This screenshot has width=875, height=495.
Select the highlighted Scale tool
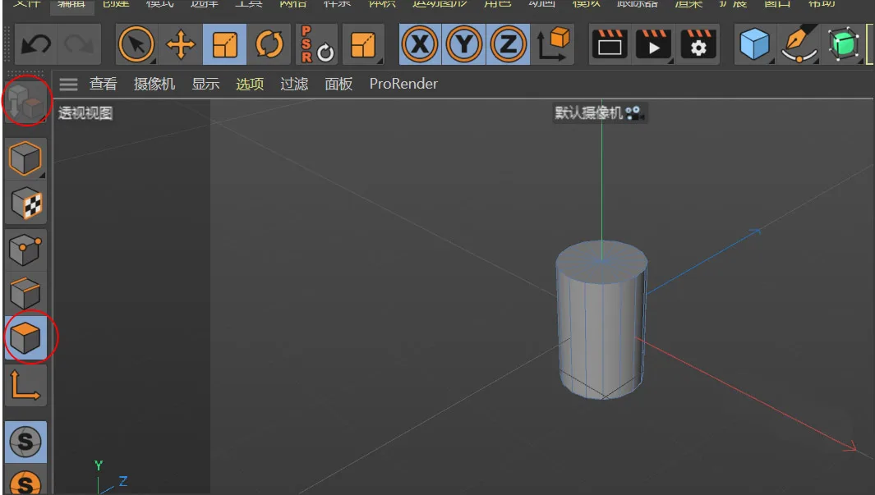225,44
